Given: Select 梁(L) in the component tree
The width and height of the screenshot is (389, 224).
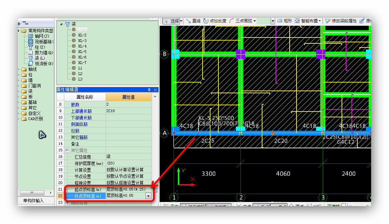Looking at the screenshot, I should (37, 58).
